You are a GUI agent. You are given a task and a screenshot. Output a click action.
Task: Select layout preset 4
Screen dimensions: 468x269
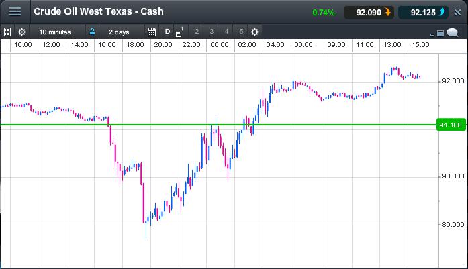point(226,32)
